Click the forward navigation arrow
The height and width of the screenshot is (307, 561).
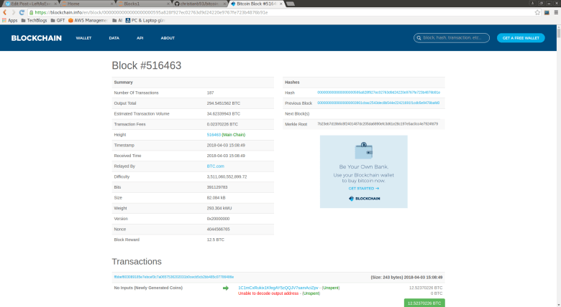click(x=13, y=12)
